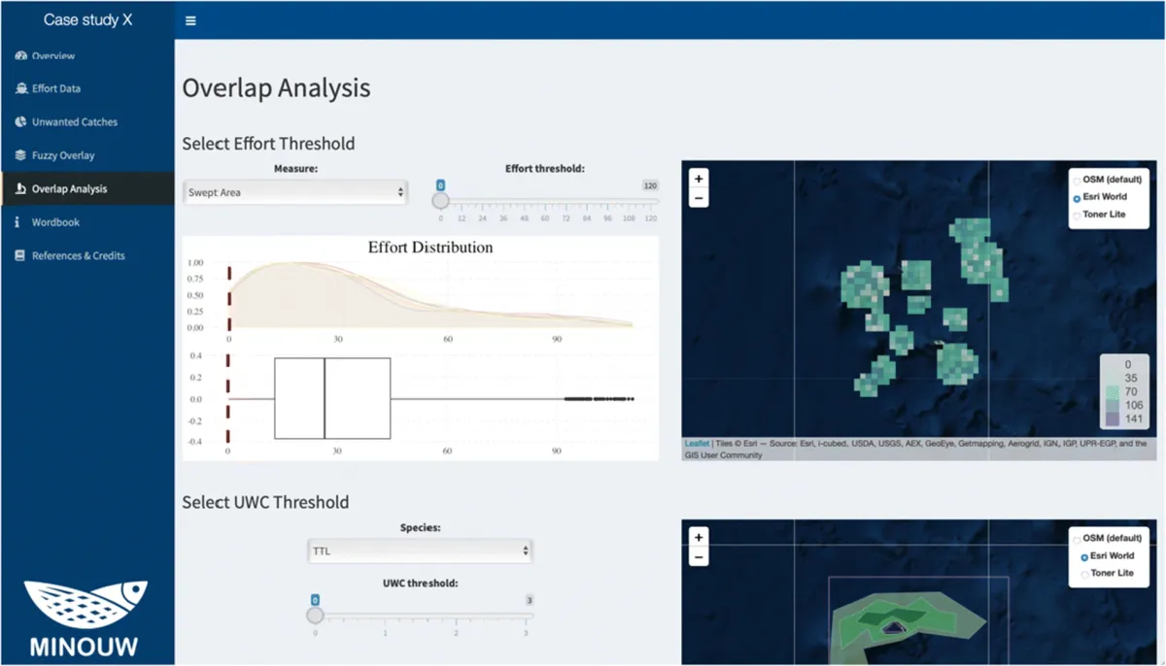The image size is (1166, 666).
Task: Click the Overlap Analysis heading
Action: (276, 88)
